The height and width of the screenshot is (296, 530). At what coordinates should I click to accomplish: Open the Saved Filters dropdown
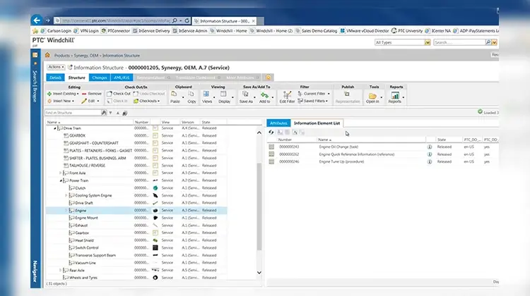[x=313, y=101]
